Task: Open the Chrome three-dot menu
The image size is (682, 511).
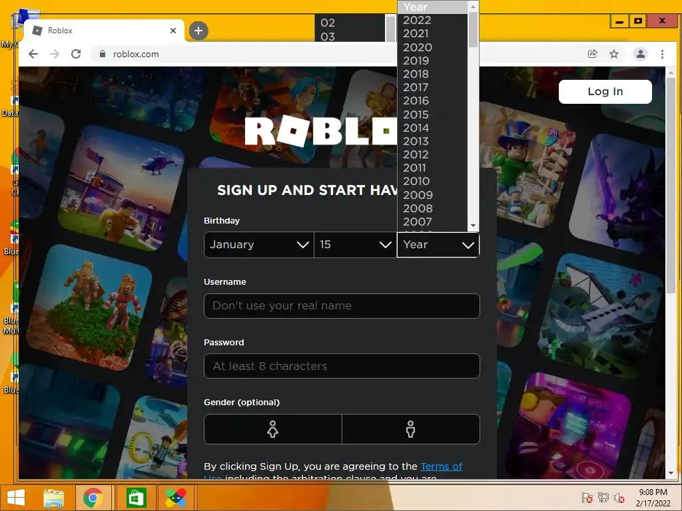Action: (663, 54)
